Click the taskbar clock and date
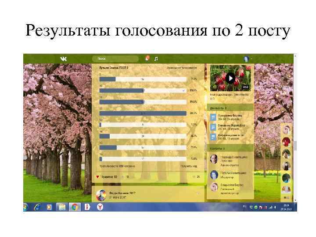Image resolution: width=316 pixels, height=237 pixels. (x=286, y=207)
